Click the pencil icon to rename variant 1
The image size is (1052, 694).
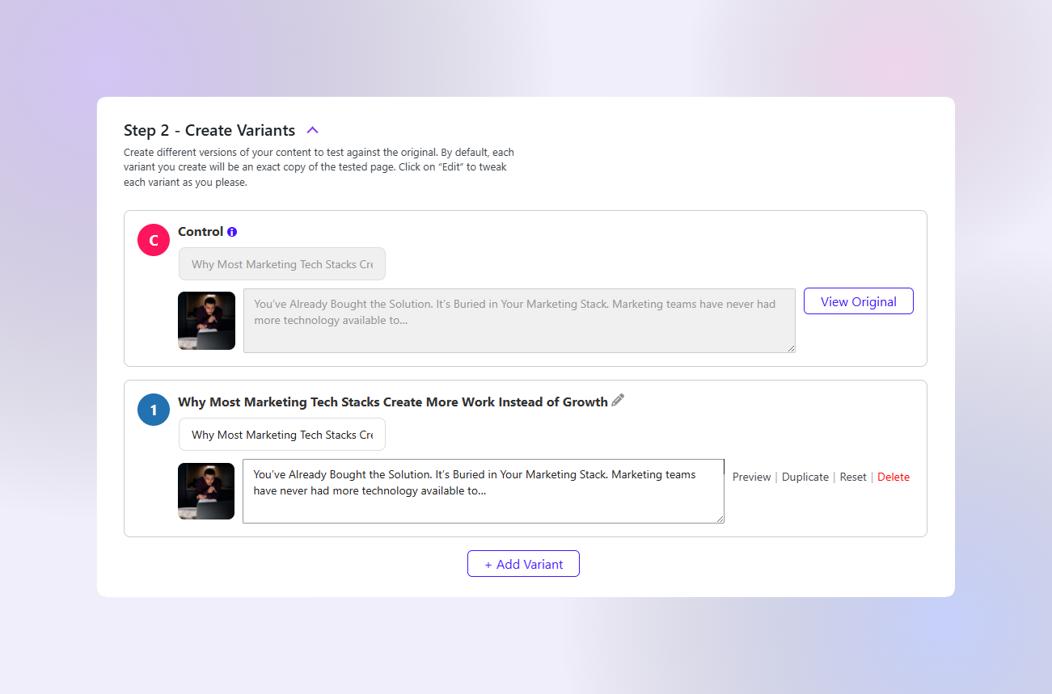tap(618, 400)
